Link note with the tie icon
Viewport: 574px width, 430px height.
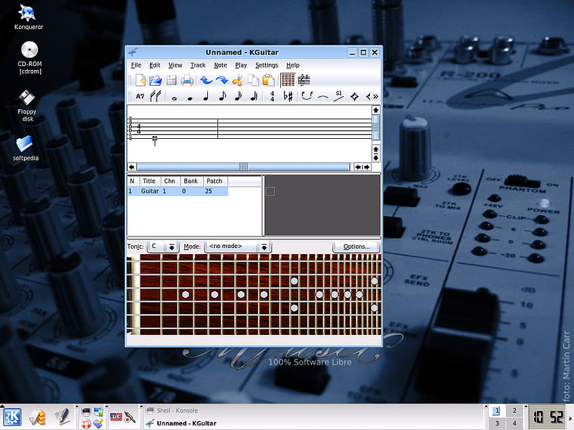coord(323,97)
